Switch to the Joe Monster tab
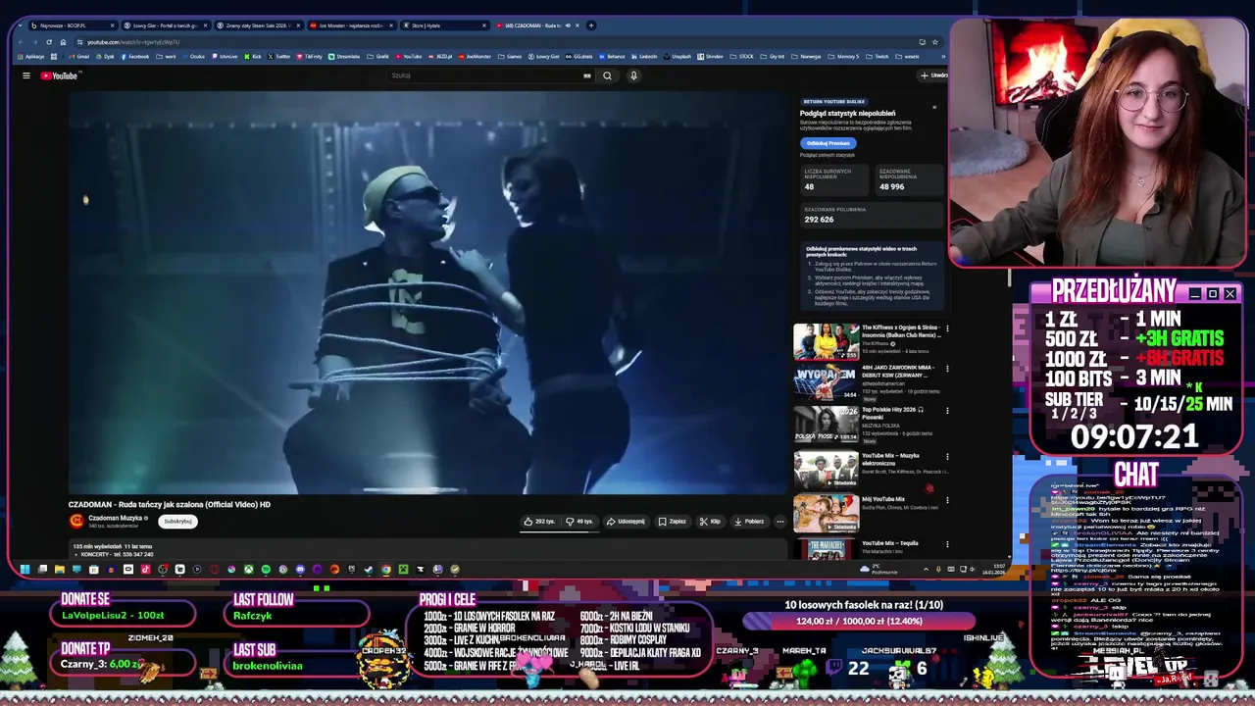The image size is (1255, 706). [x=350, y=25]
